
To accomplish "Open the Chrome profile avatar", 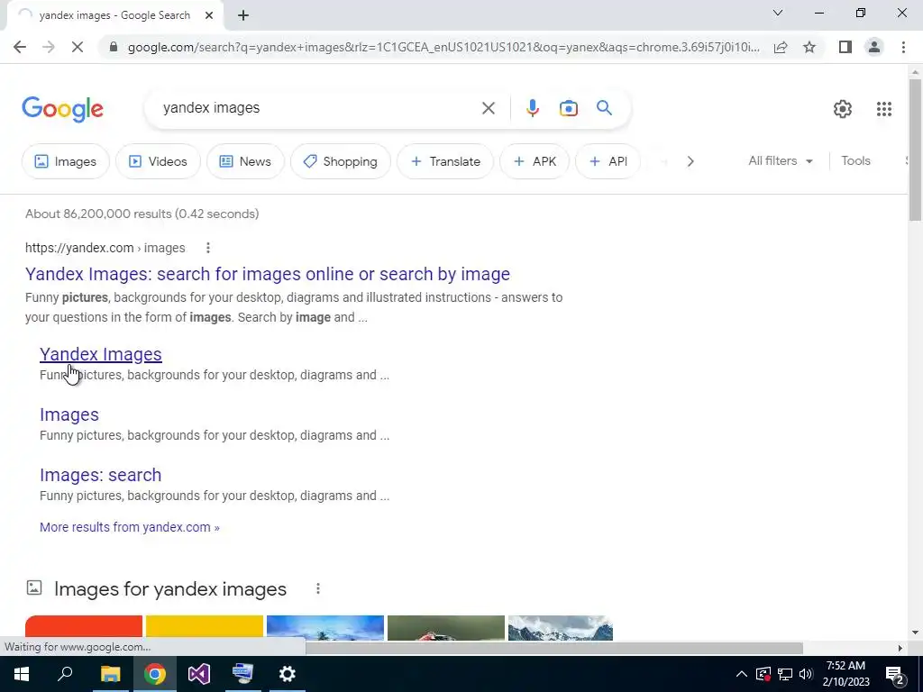I will 874,47.
